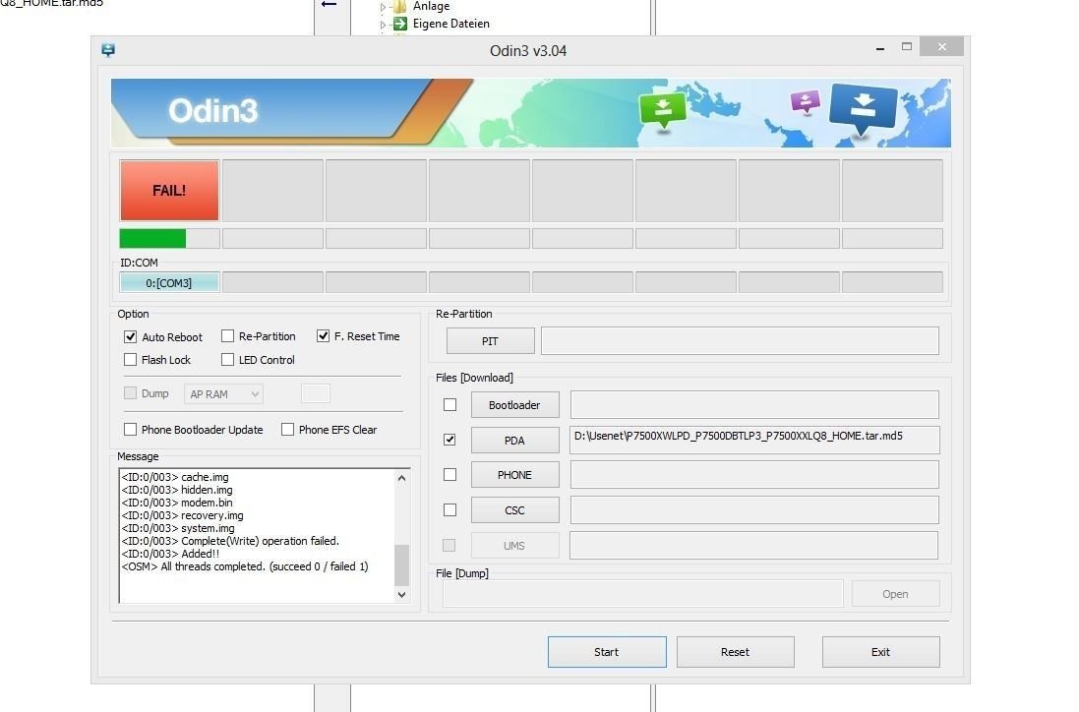
Task: Click the Bootloader file button
Action: (514, 404)
